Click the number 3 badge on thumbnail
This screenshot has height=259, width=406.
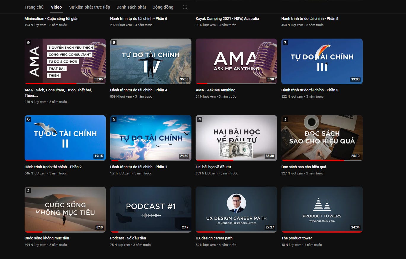[285, 119]
